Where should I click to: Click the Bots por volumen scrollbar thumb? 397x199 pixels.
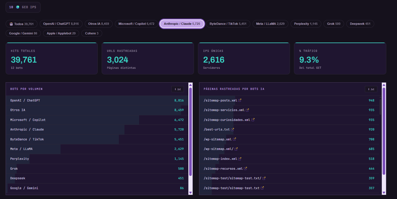click(191, 132)
